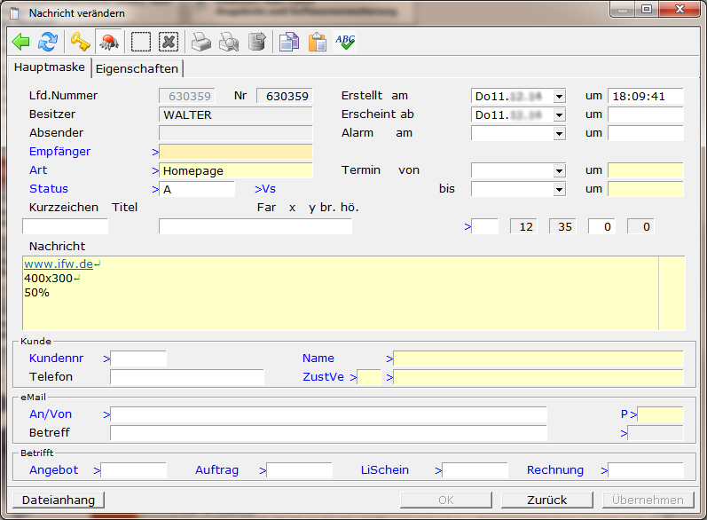Screen dimensions: 707x520
Task: Select the Hauptmaske tab
Action: click(50, 67)
